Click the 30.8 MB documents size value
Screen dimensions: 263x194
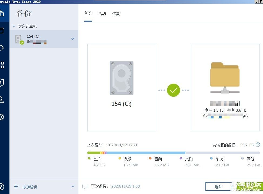tap(192, 165)
